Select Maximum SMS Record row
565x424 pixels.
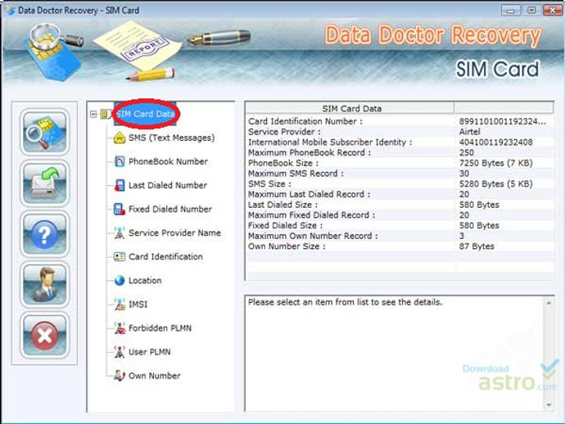(x=400, y=174)
